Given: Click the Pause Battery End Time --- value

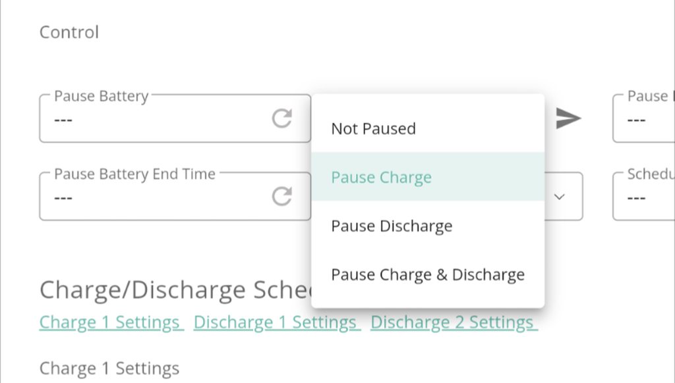Looking at the screenshot, I should (x=64, y=197).
